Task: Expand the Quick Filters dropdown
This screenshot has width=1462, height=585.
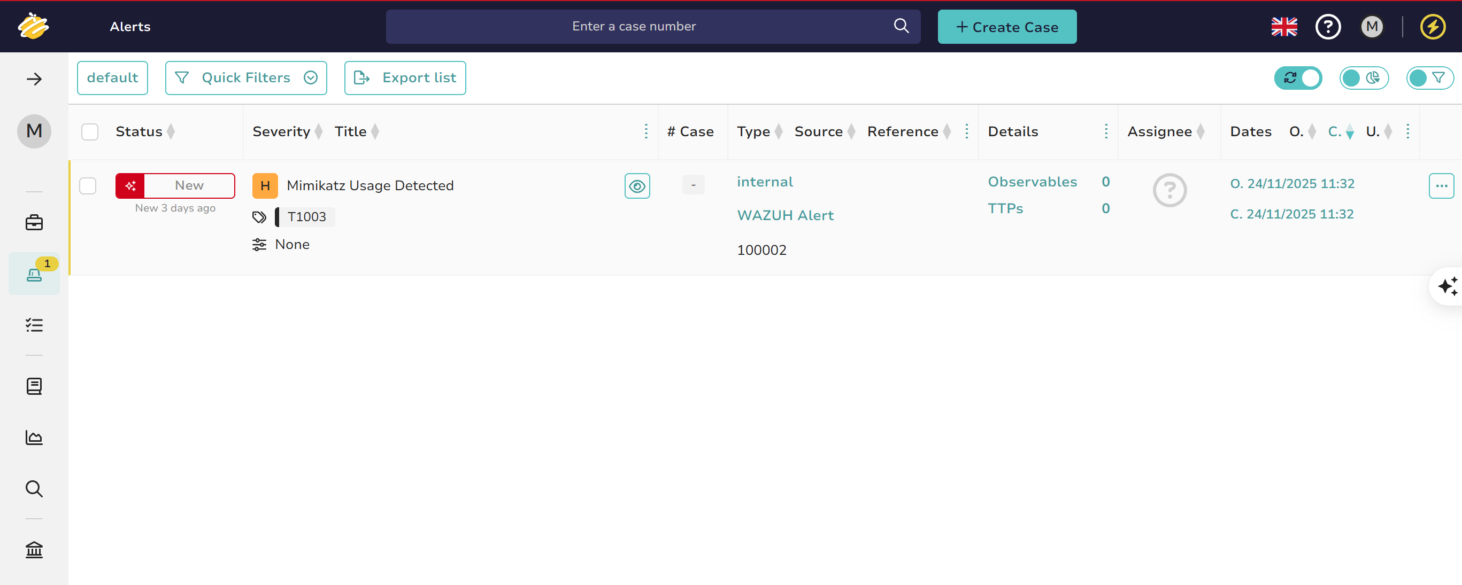Action: click(x=246, y=77)
